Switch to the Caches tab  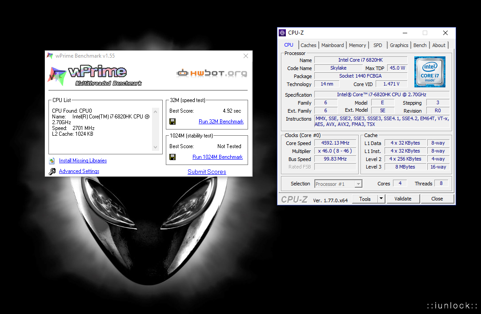coord(308,45)
